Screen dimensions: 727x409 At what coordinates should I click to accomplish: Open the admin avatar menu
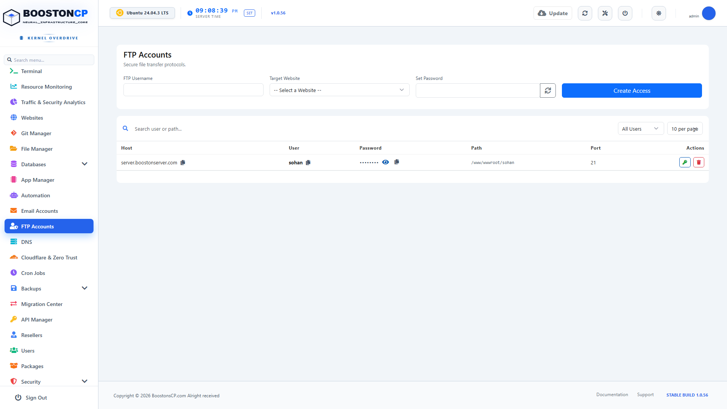tap(708, 13)
